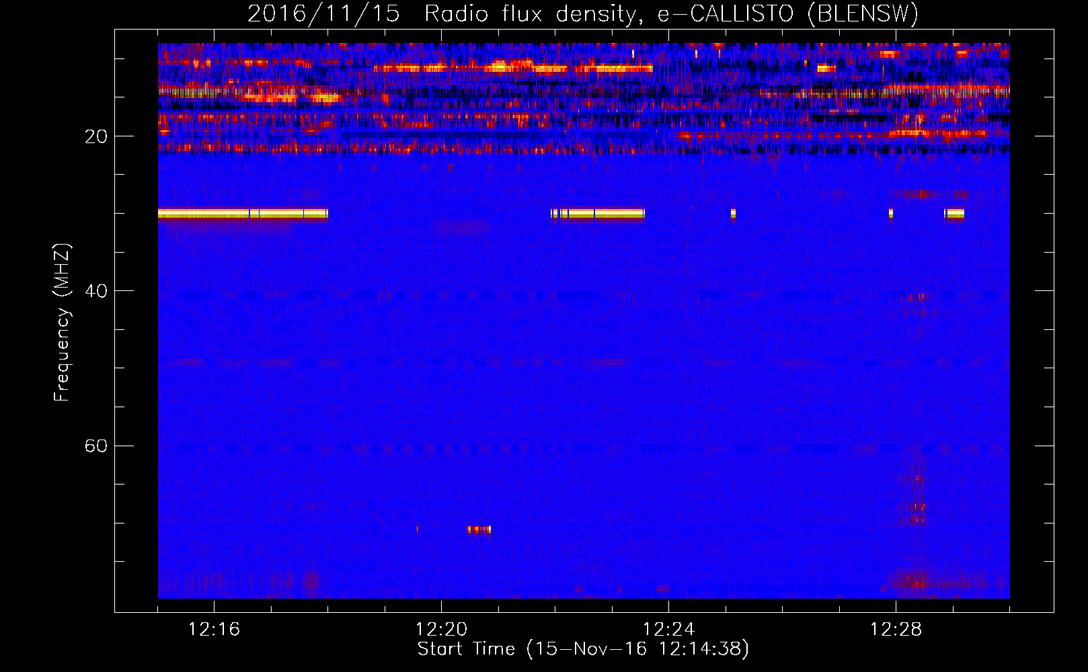1088x672 pixels.
Task: Click the bright emission band near 12:22
Action: click(x=598, y=214)
